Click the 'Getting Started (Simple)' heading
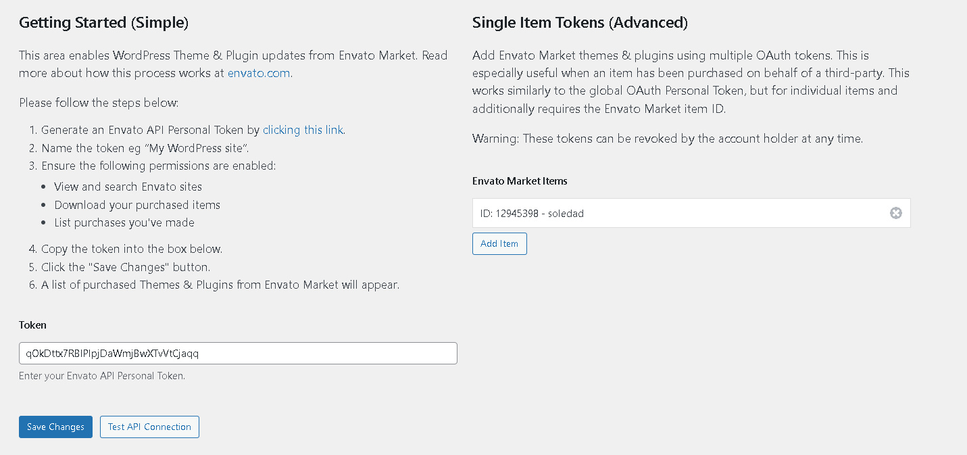 coord(103,22)
